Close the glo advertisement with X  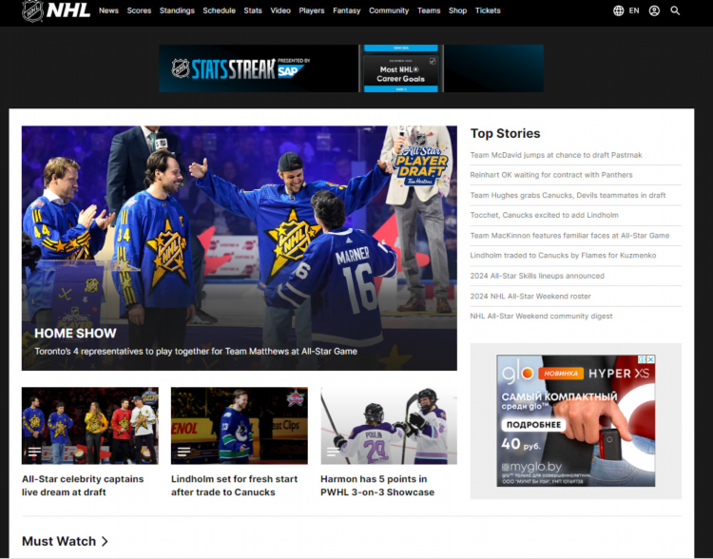(x=650, y=359)
